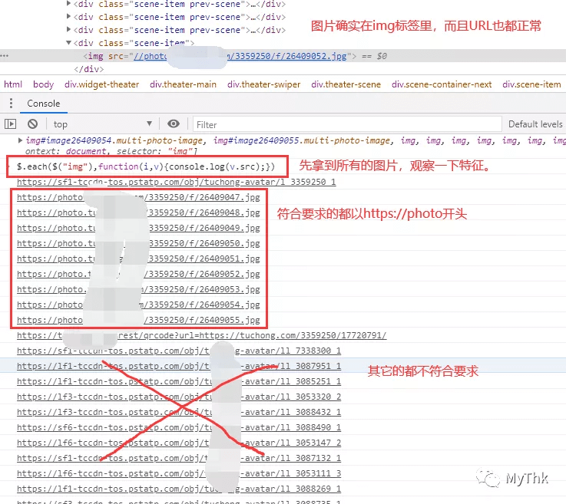Click the $.each console command line
Viewport: 566px width, 504px height.
click(x=146, y=166)
